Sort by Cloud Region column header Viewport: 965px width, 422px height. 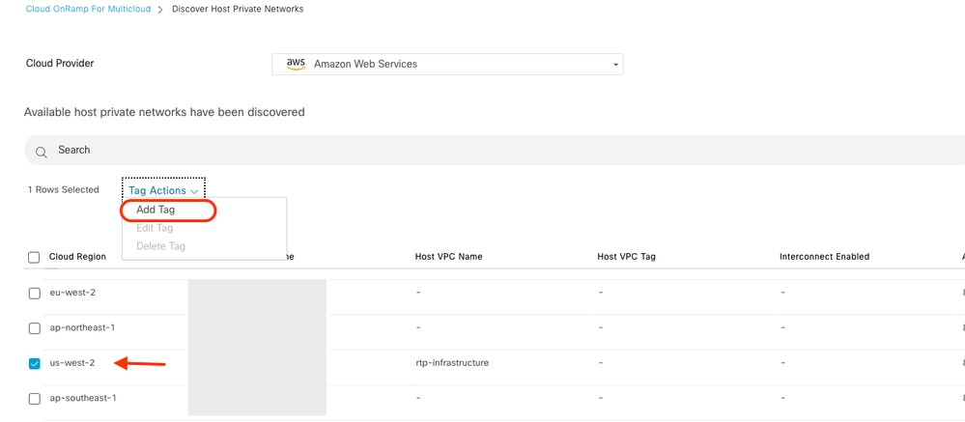(77, 257)
